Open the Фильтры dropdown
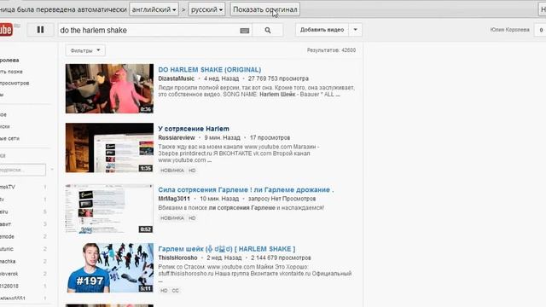The height and width of the screenshot is (307, 546). coord(85,50)
